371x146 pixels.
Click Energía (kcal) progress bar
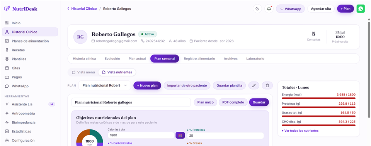tap(319, 98)
